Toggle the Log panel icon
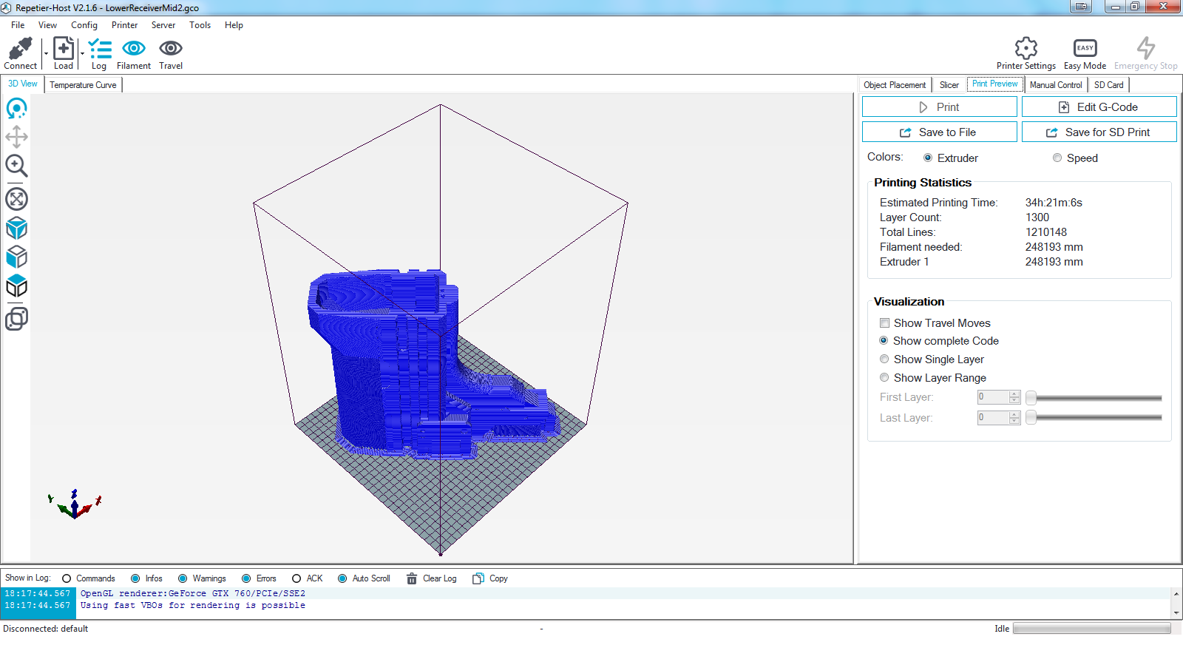 [x=99, y=49]
